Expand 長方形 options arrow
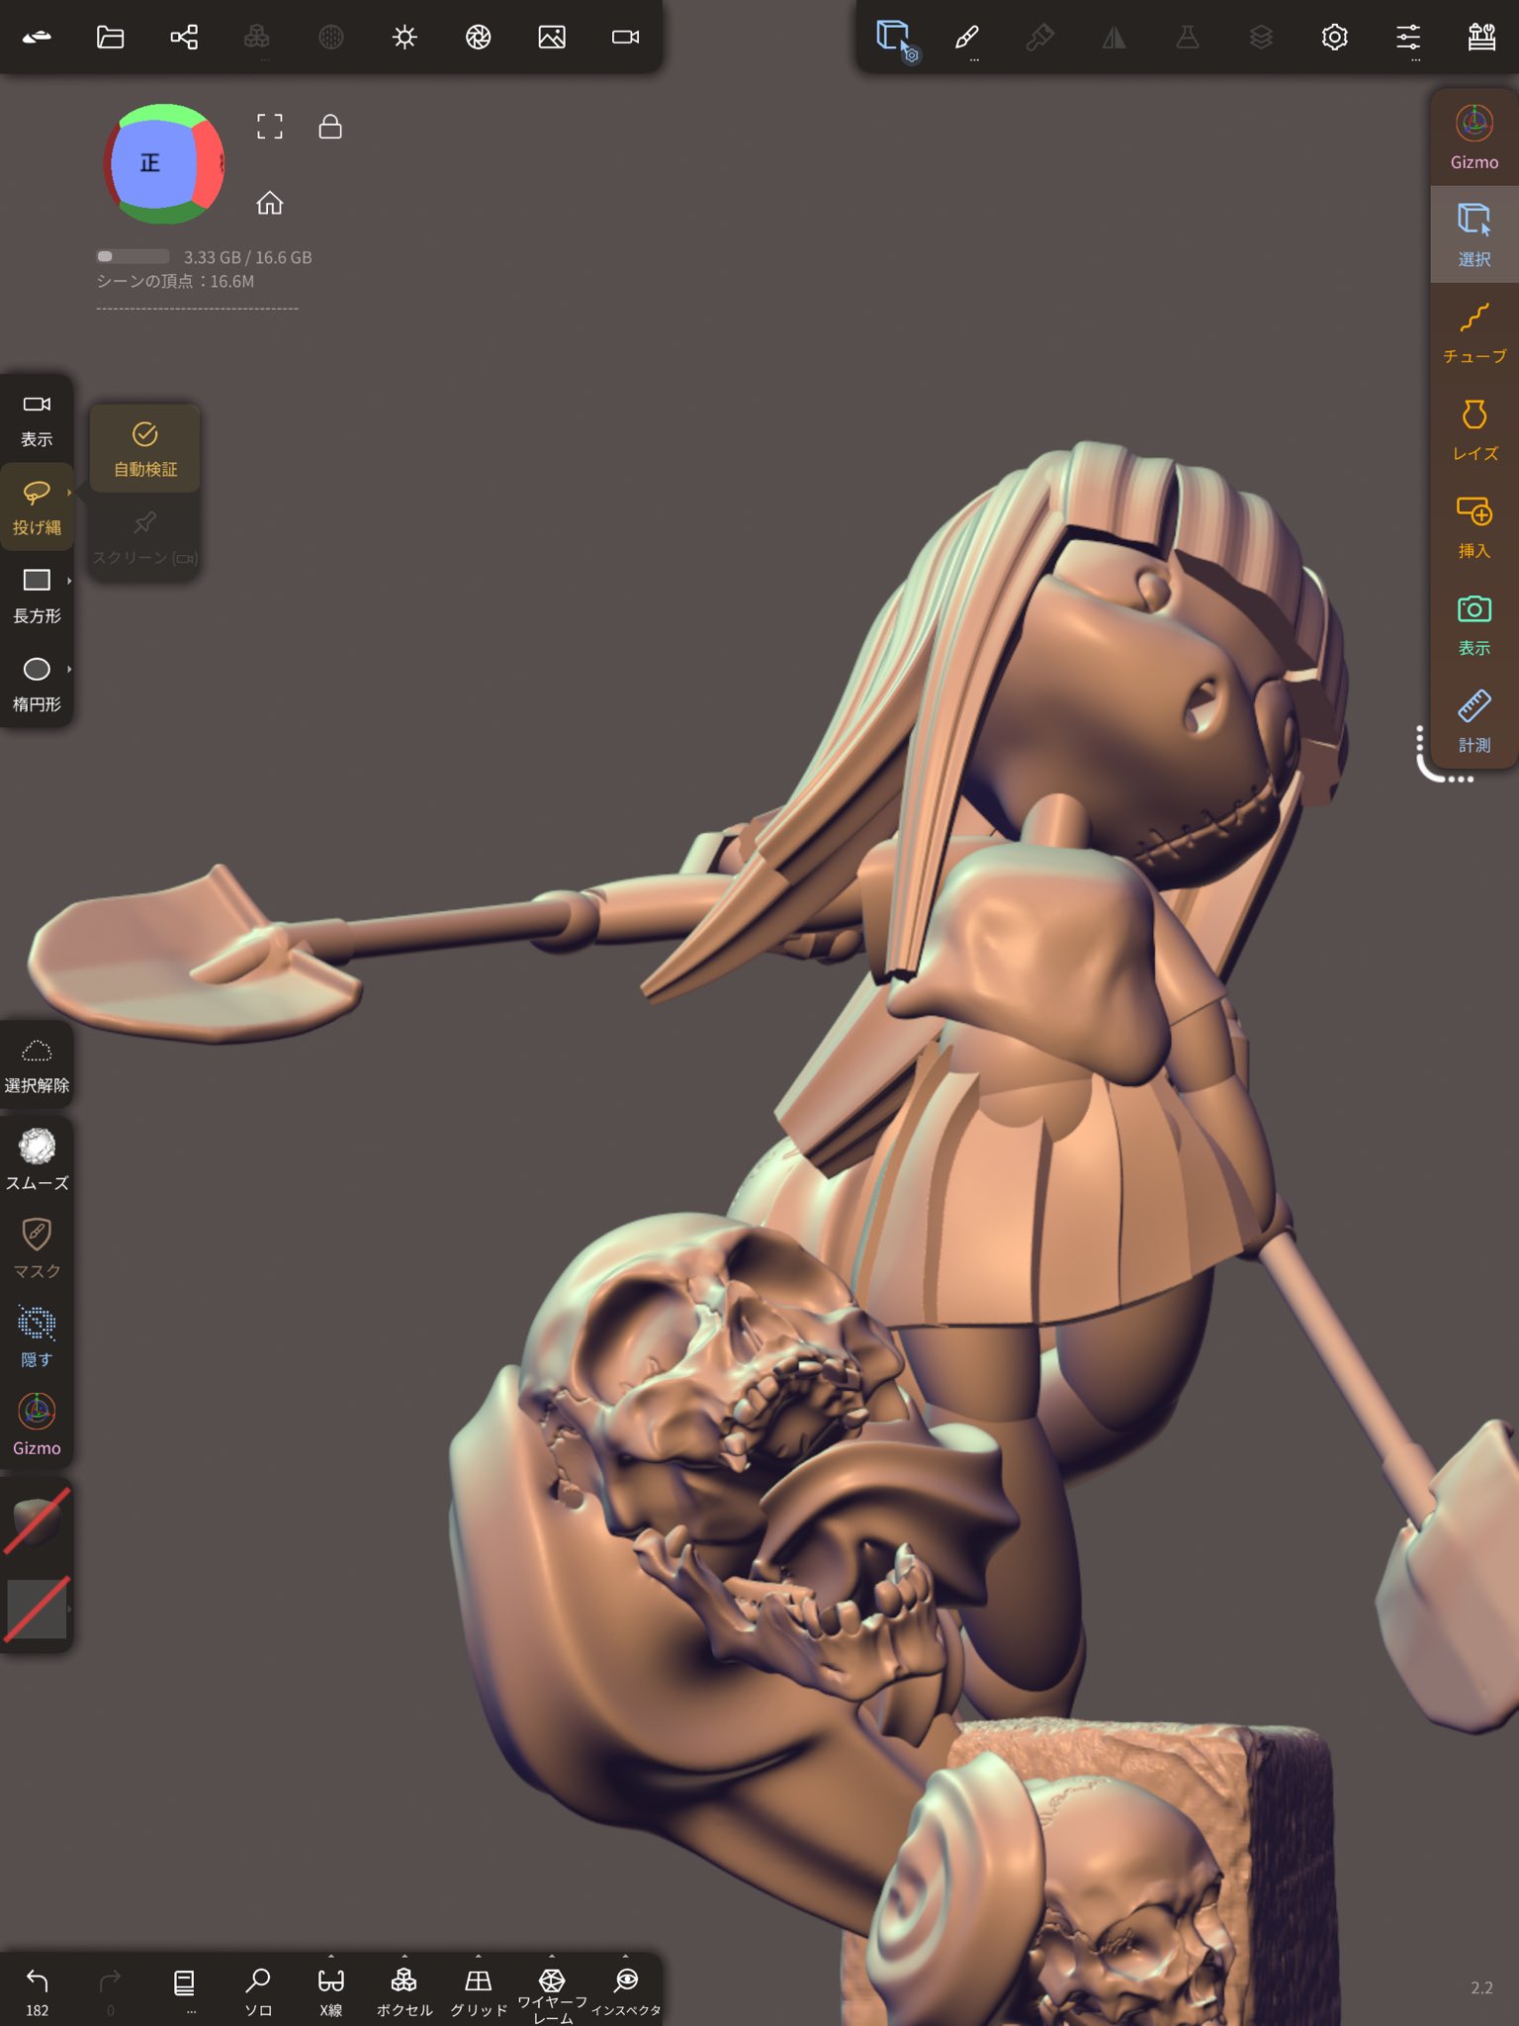This screenshot has width=1519, height=2026. pos(69,581)
